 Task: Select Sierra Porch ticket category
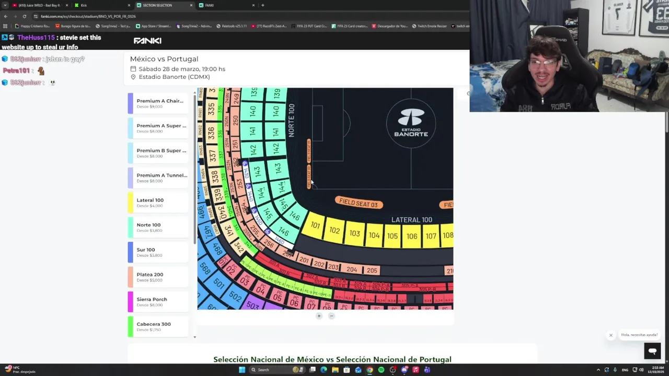(x=158, y=302)
